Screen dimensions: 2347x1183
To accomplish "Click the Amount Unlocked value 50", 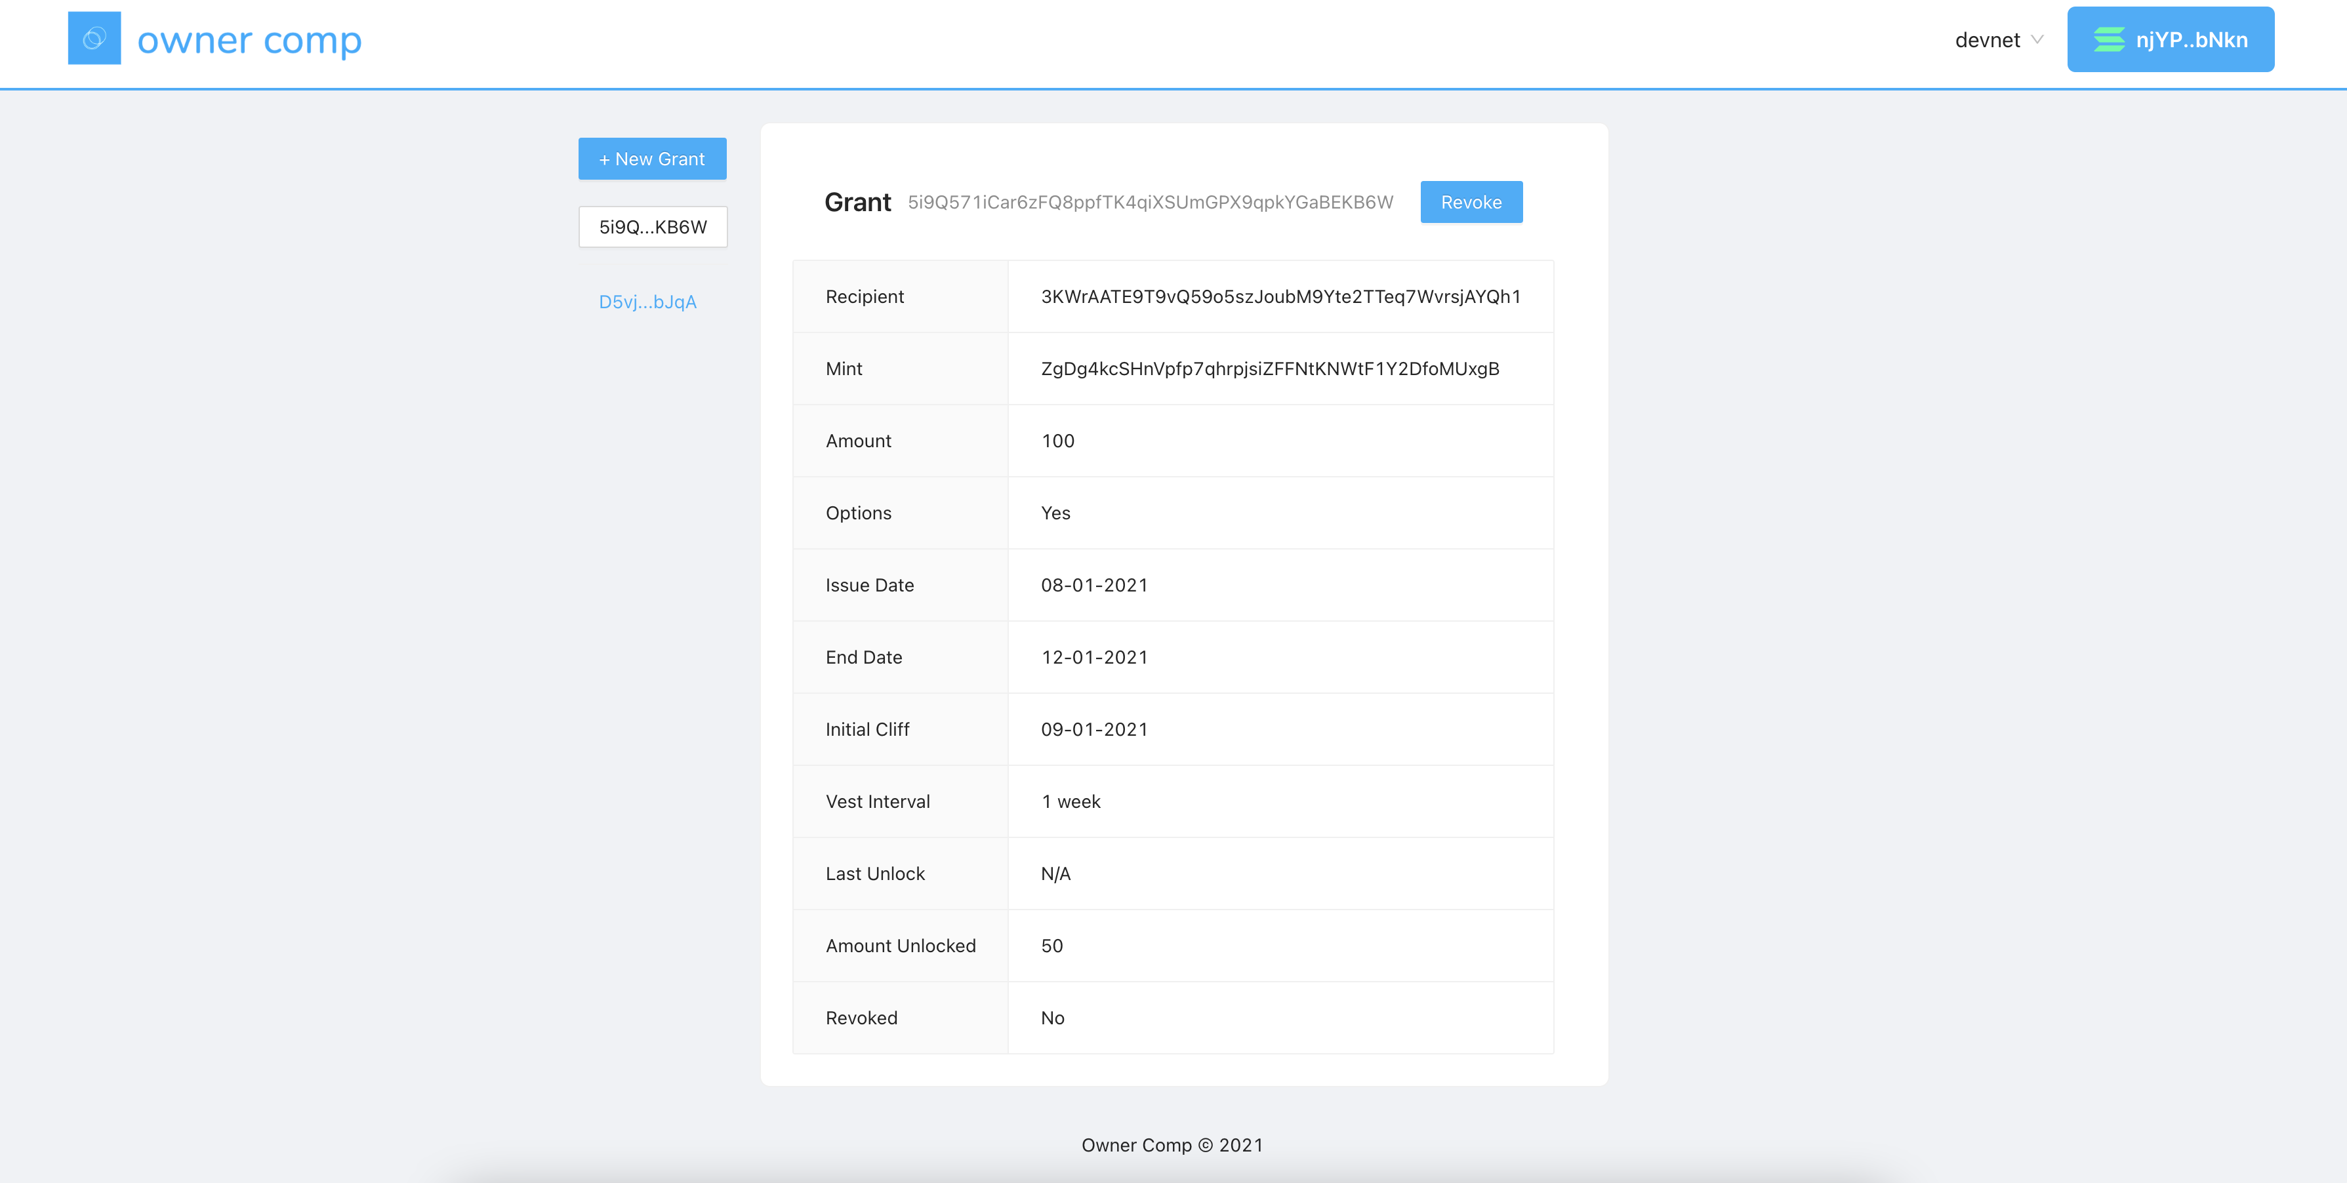I will [x=1051, y=946].
